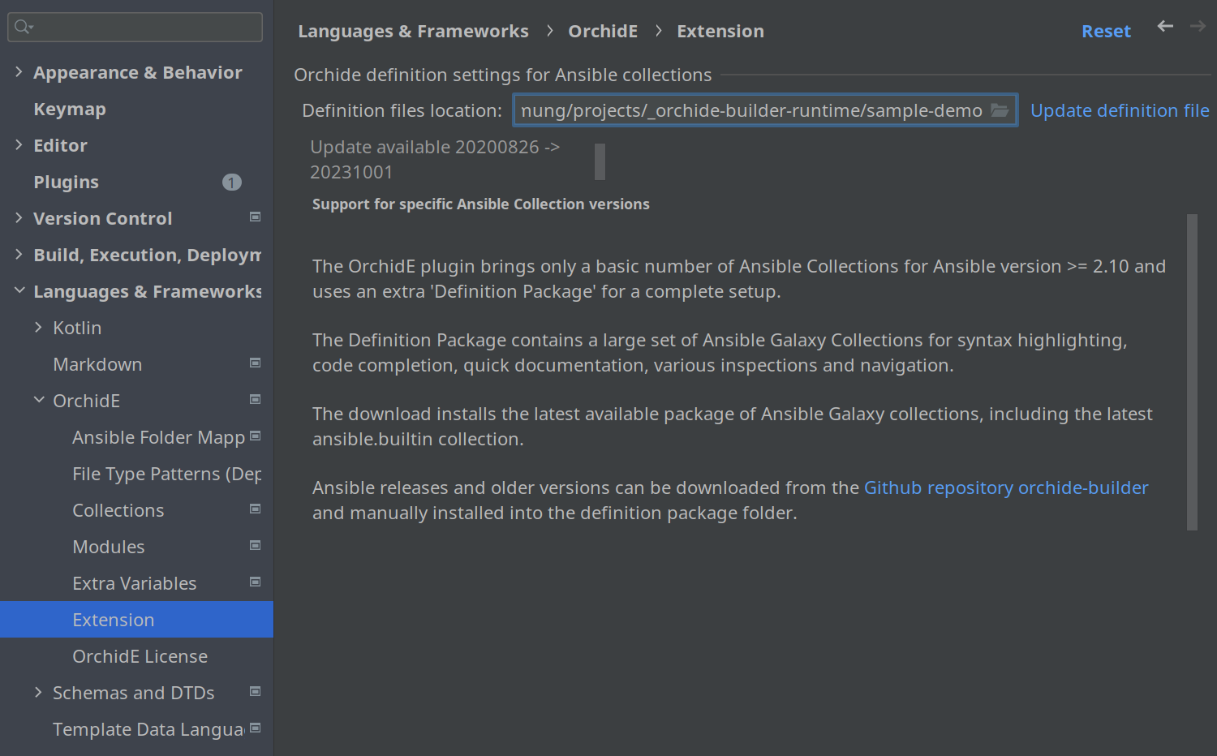The height and width of the screenshot is (756, 1217).
Task: Expand Build, Execution, Deployment chevron
Action: point(19,255)
